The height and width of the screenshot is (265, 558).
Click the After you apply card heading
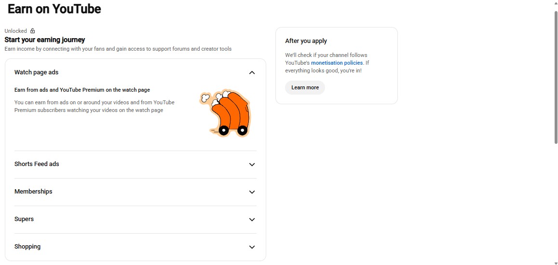coord(306,41)
